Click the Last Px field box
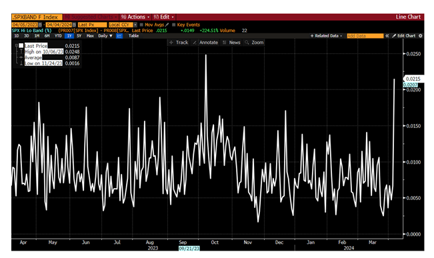The width and height of the screenshot is (434, 258). coord(92,25)
